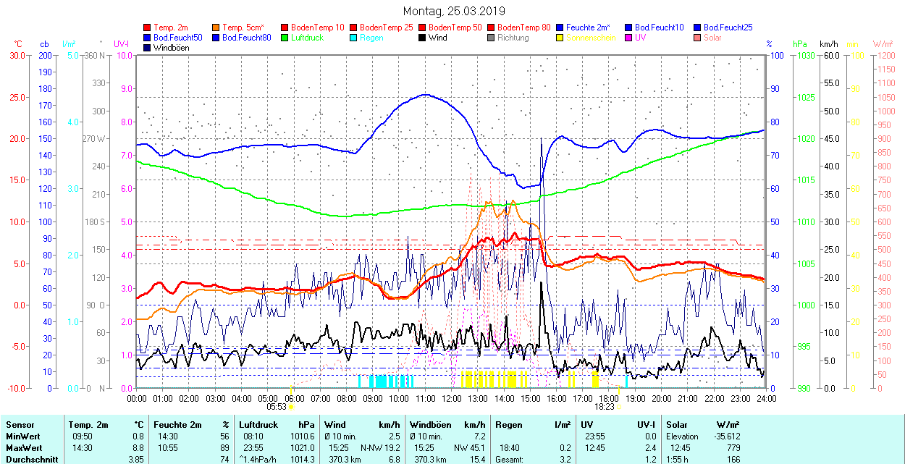Viewport: 905px width, 464px height.
Task: Click the average temperature value 3.85
Action: [135, 460]
